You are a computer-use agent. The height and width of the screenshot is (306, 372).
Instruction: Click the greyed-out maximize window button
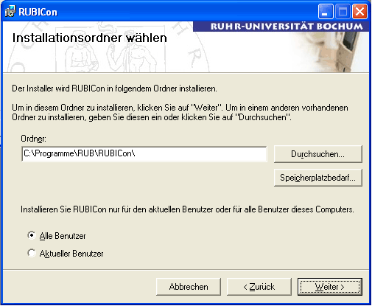click(343, 12)
